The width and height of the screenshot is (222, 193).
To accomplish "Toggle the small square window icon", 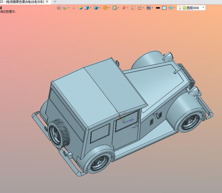I will (133, 8).
